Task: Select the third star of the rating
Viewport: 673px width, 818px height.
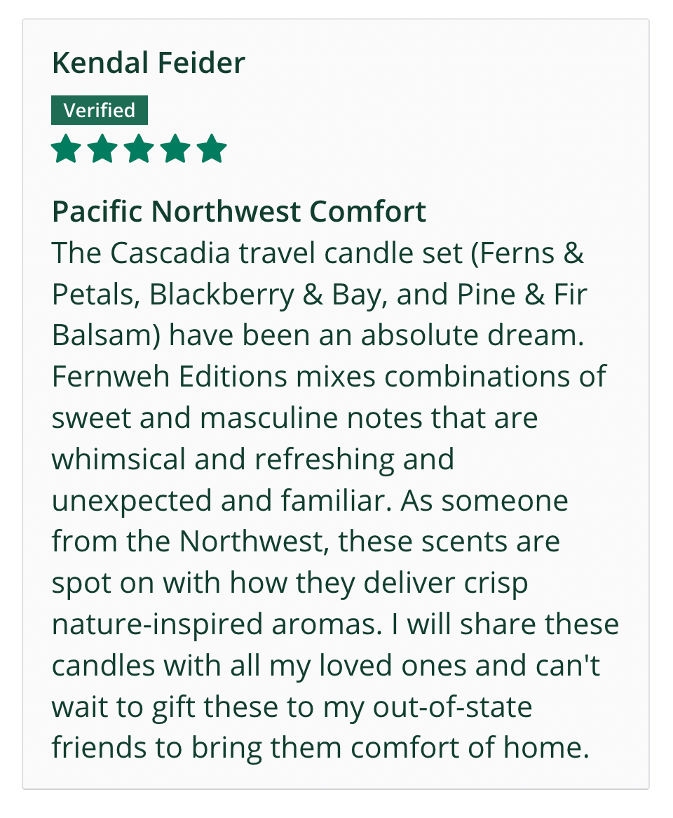Action: pyautogui.click(x=139, y=149)
